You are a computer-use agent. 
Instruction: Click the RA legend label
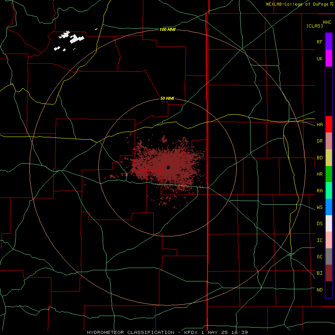tap(319, 191)
